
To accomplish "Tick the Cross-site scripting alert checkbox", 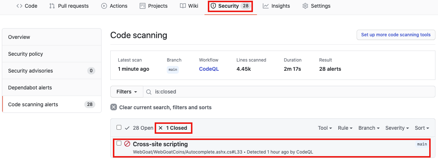I will [119, 143].
